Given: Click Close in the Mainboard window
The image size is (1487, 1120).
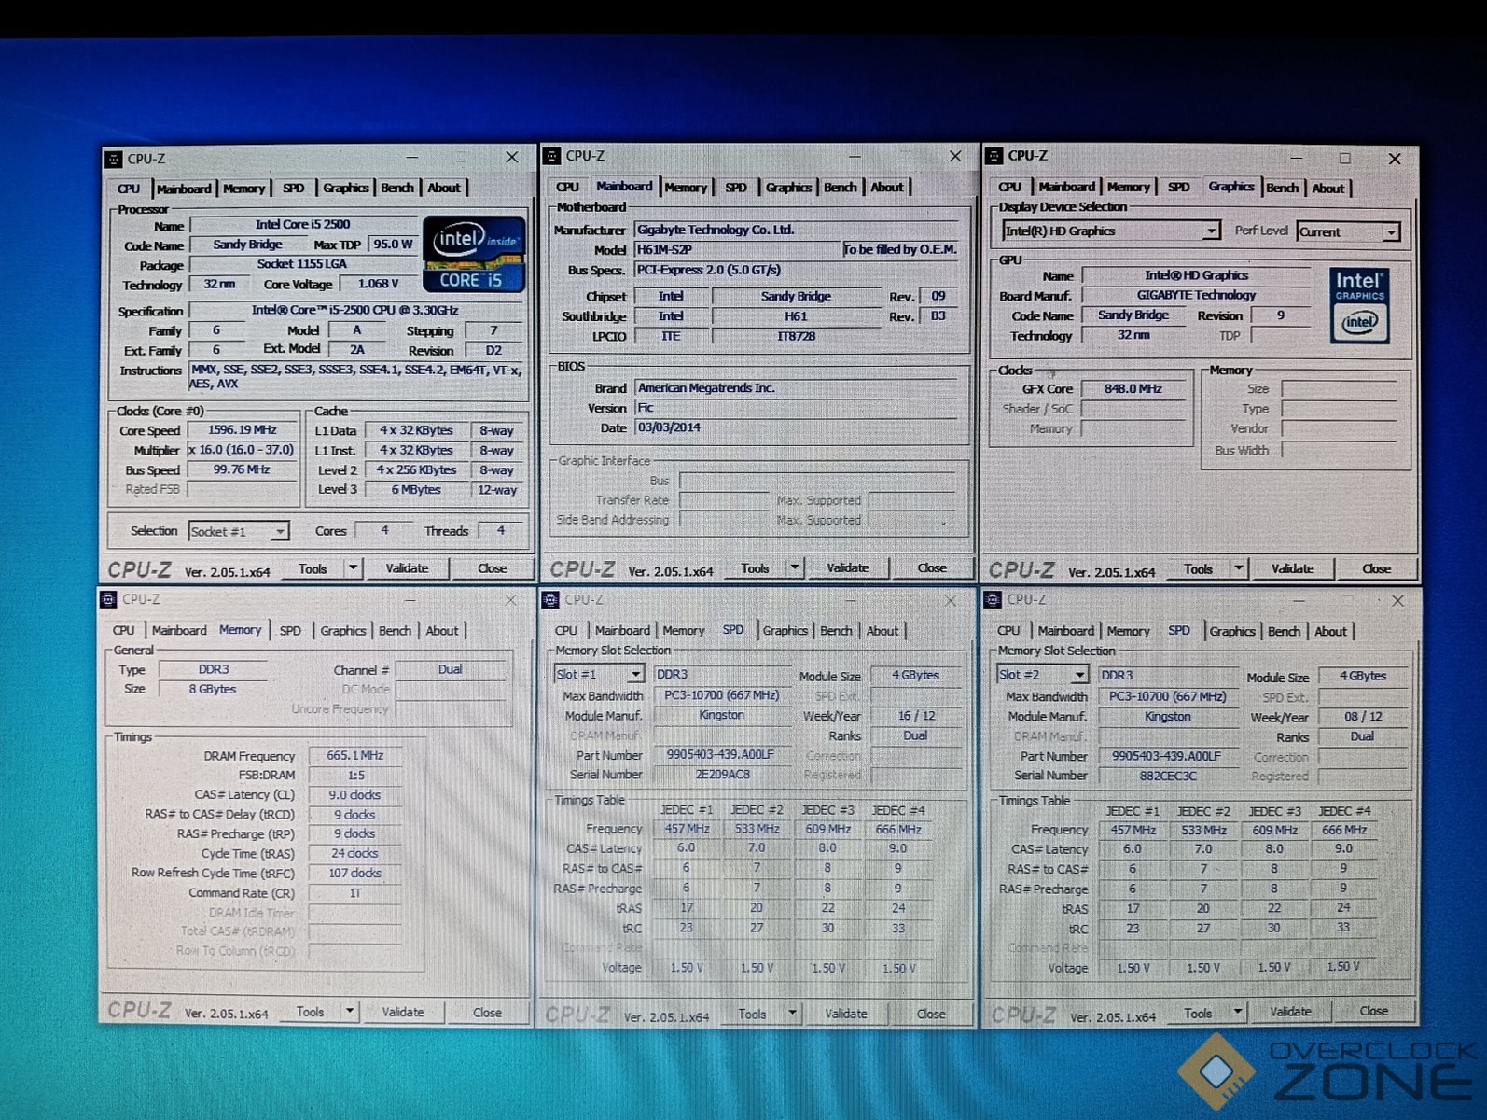Looking at the screenshot, I should 931,567.
